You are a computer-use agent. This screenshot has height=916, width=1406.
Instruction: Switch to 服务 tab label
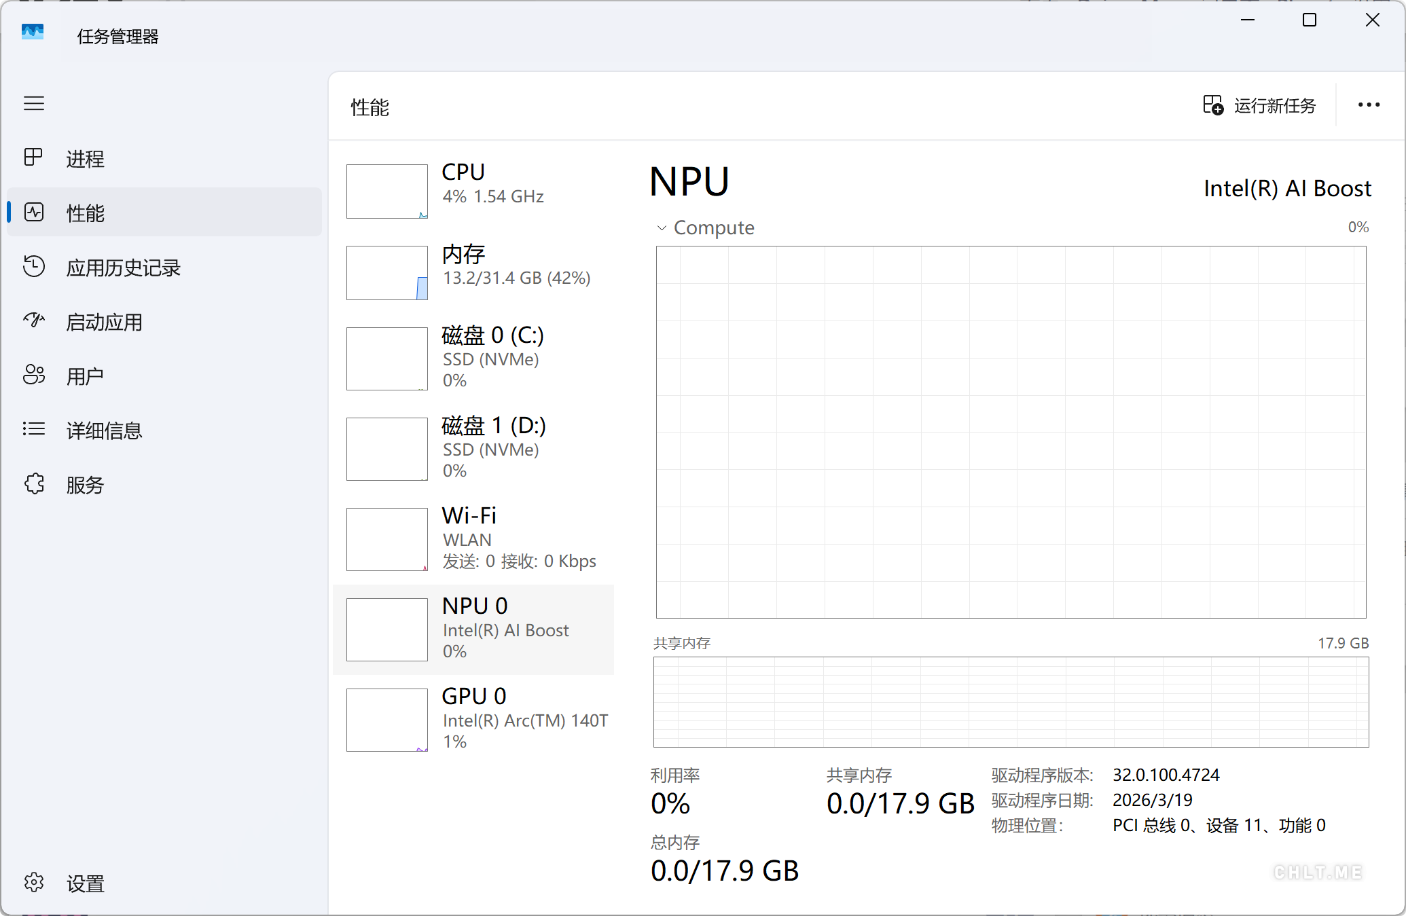point(85,485)
